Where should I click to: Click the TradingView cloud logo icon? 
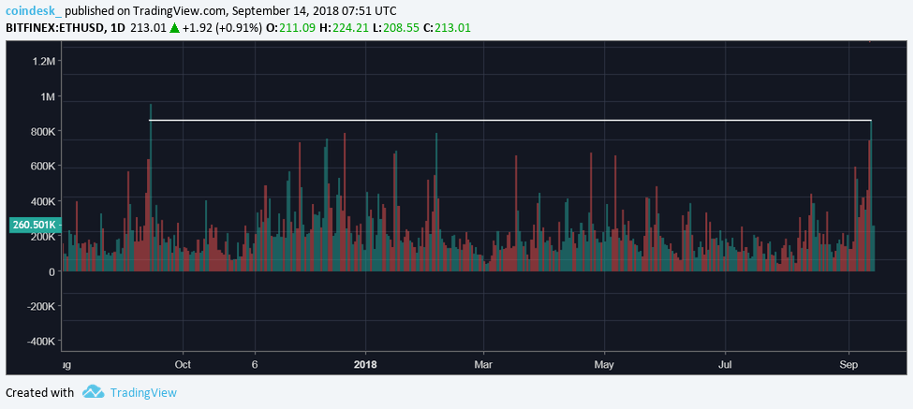92,392
